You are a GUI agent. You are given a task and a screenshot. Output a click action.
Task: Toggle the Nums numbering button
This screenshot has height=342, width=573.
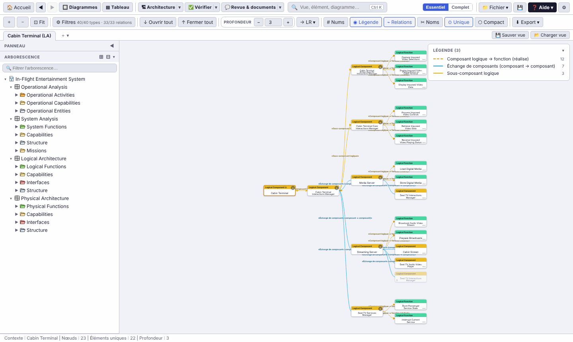point(335,22)
